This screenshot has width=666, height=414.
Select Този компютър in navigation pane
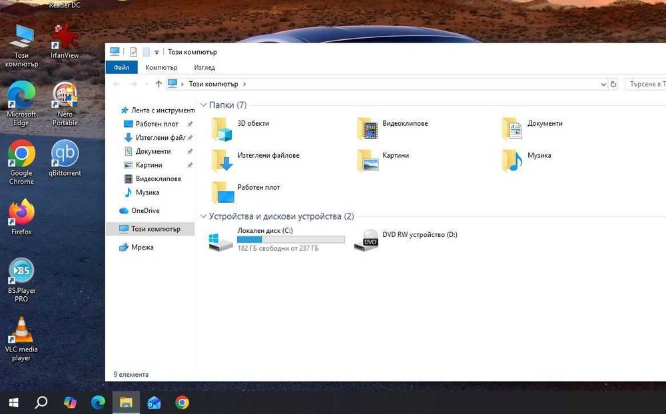[151, 229]
